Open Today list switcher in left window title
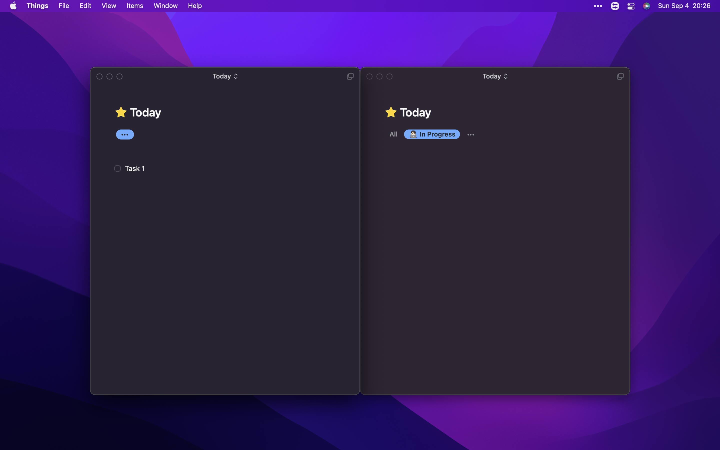Screen dimensions: 720x450 225,76
